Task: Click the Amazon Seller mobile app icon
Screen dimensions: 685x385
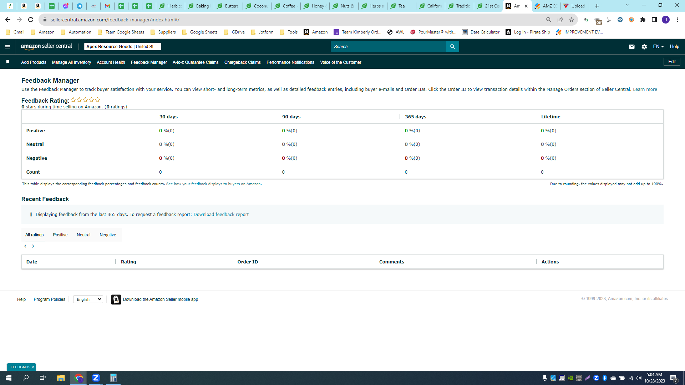Action: (116, 299)
